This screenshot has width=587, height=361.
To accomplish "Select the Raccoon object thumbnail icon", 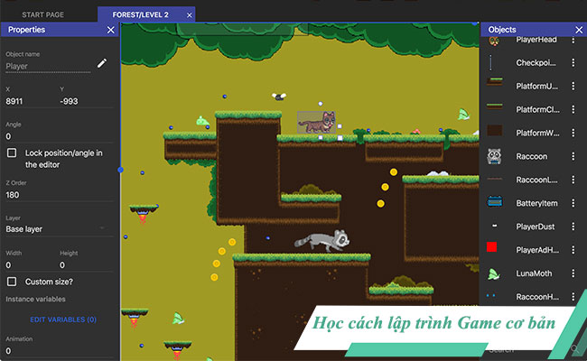I will (494, 156).
